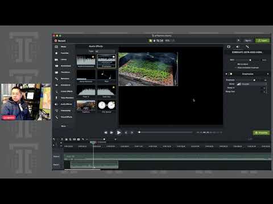This screenshot has width=273, height=204.
Task: Select the Fade Out effect thumbnail
Action: point(106,91)
